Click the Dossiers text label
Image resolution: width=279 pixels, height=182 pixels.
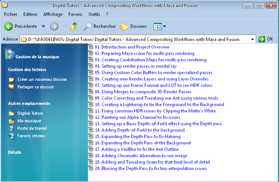[x=138, y=26]
